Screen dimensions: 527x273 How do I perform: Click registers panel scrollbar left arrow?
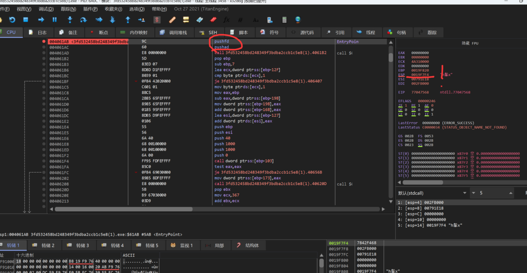tap(399, 182)
